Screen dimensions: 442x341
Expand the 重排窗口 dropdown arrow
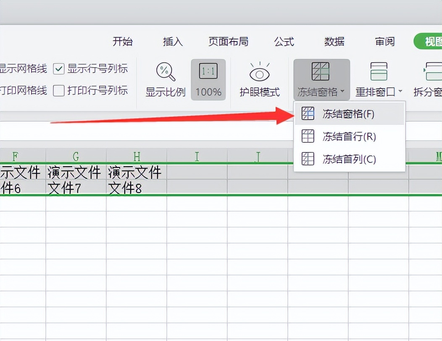coord(400,91)
